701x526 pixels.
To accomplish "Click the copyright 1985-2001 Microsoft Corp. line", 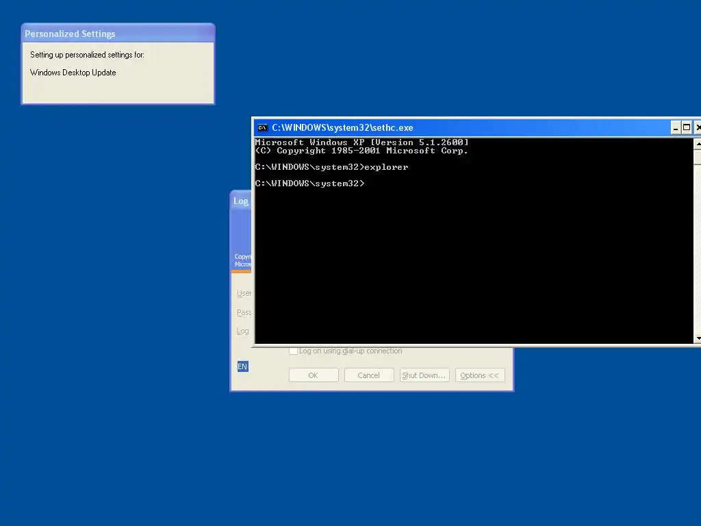I will click(361, 151).
